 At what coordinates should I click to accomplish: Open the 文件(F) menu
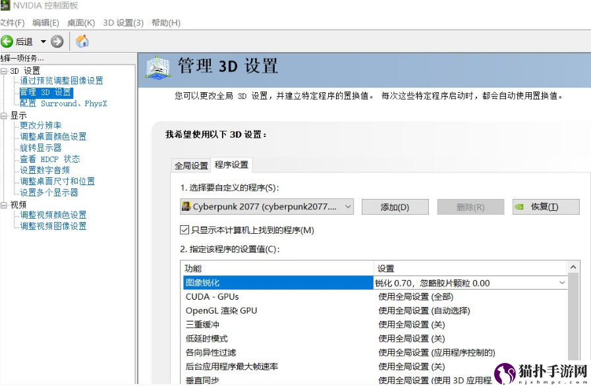pyautogui.click(x=12, y=23)
